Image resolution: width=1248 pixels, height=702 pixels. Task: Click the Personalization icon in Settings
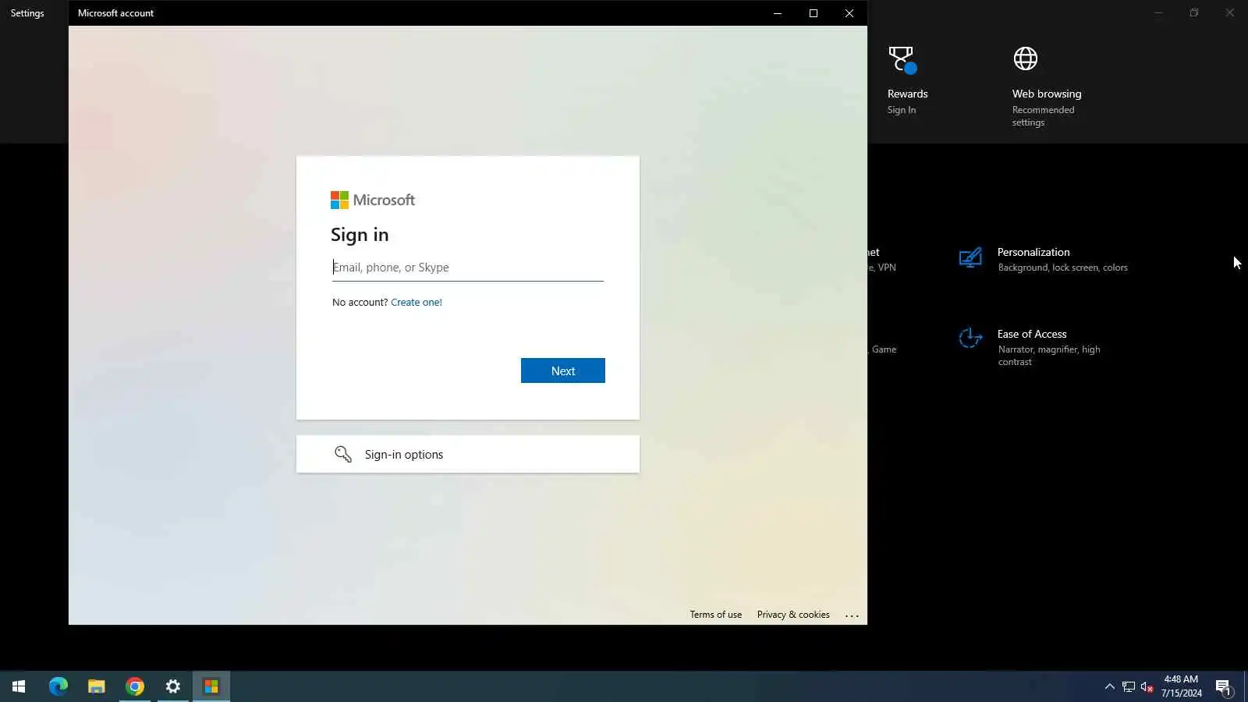(x=970, y=257)
